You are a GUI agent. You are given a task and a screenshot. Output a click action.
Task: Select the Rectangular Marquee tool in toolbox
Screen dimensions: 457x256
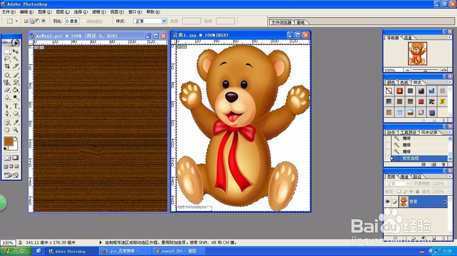(7, 52)
